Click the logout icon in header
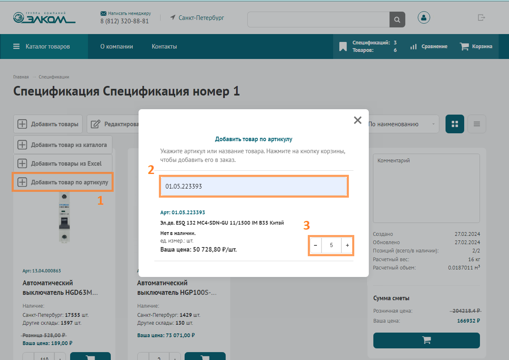This screenshot has width=509, height=360. 481,17
